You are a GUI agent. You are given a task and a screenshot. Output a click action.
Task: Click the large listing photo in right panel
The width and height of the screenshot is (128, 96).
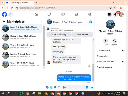coord(110,24)
